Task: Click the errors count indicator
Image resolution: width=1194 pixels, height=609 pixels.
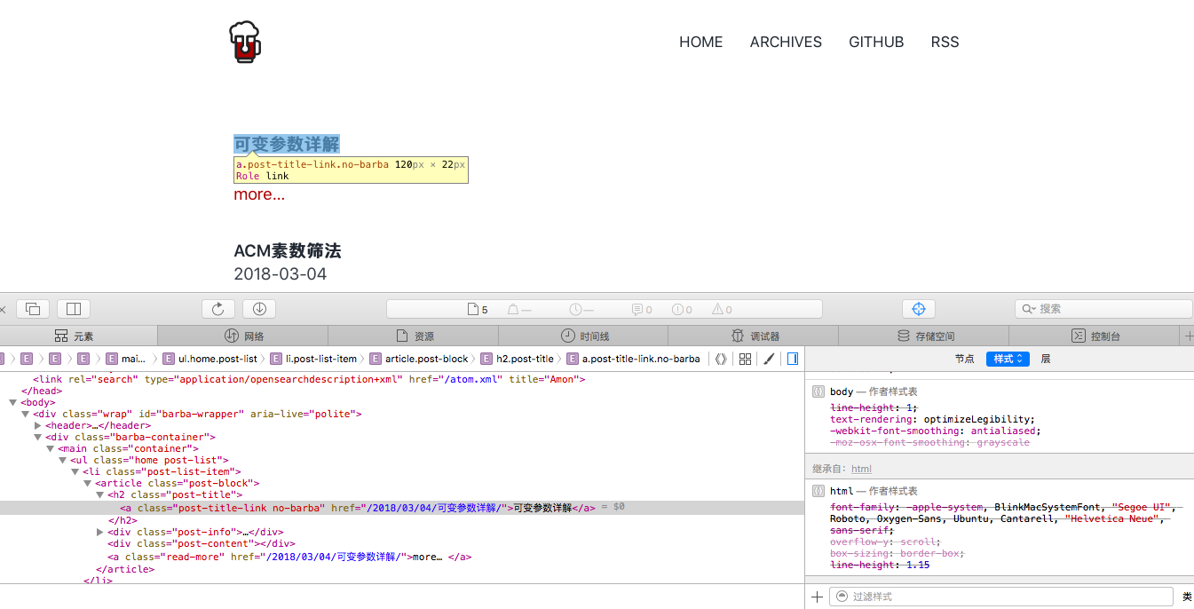Action: [682, 310]
